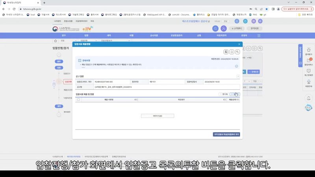
Task: Close the 입찰서류 제출현황 dialog
Action: coord(239,44)
